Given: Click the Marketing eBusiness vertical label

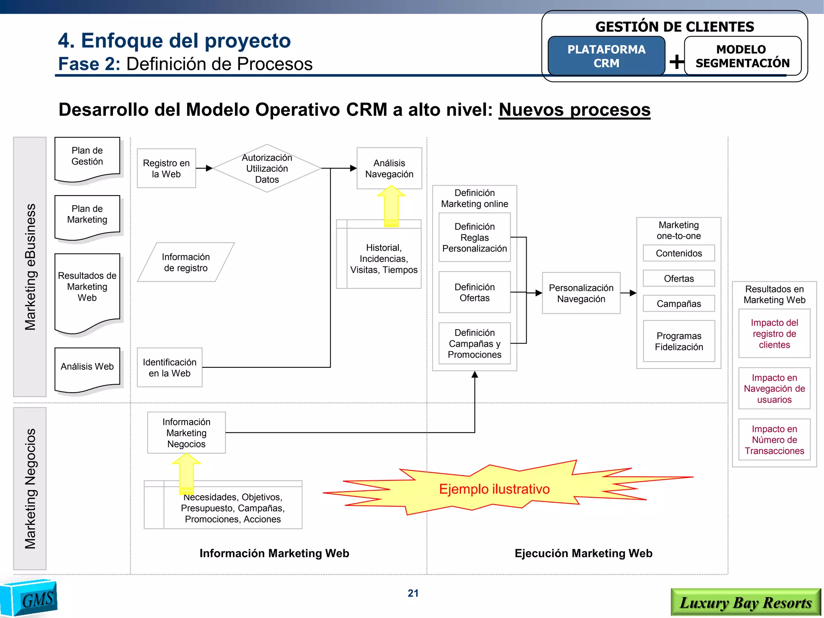Looking at the screenshot, I should 30,267.
